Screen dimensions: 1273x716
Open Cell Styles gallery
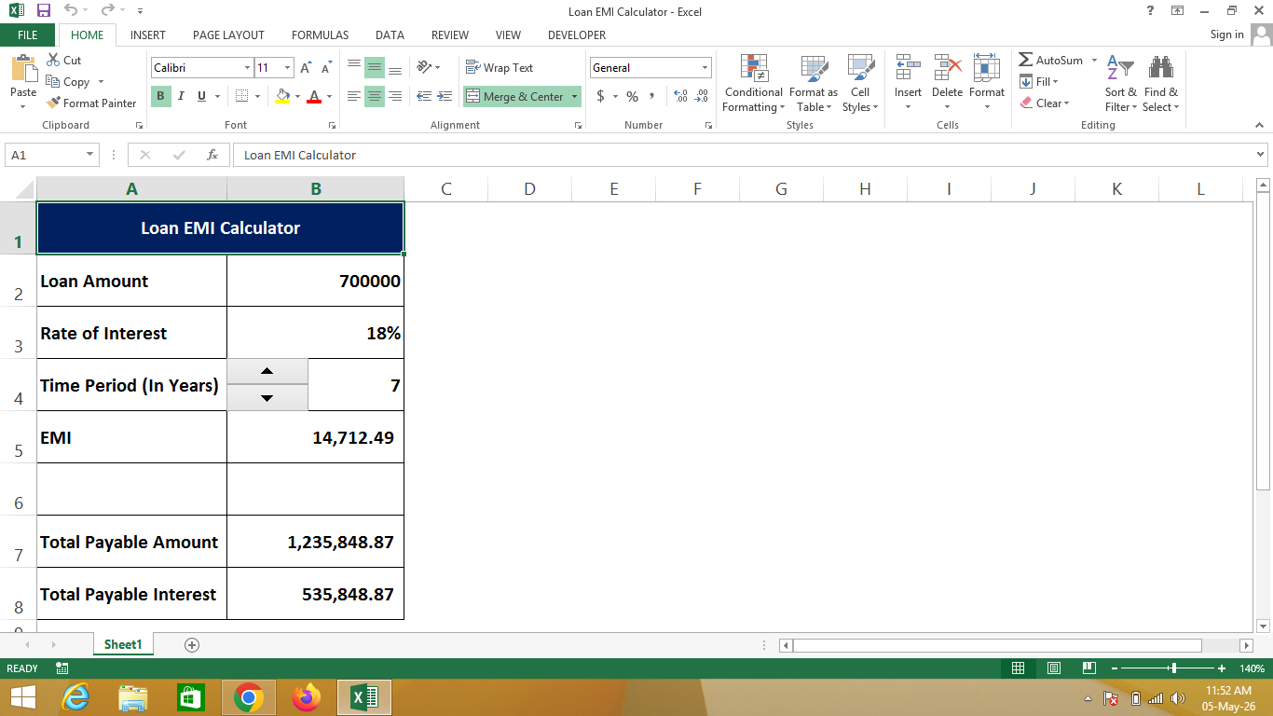[859, 84]
